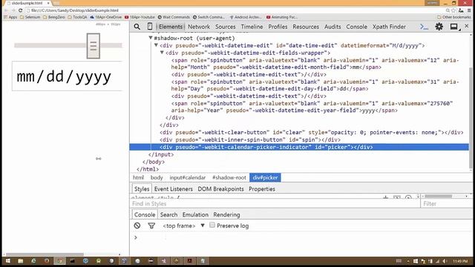Open the Apps bookmarks shortcut
475x267 pixels.
10,17
